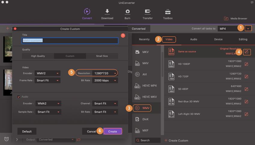This screenshot has height=145, width=255.
Task: Open the Burn section
Action: [127, 14]
